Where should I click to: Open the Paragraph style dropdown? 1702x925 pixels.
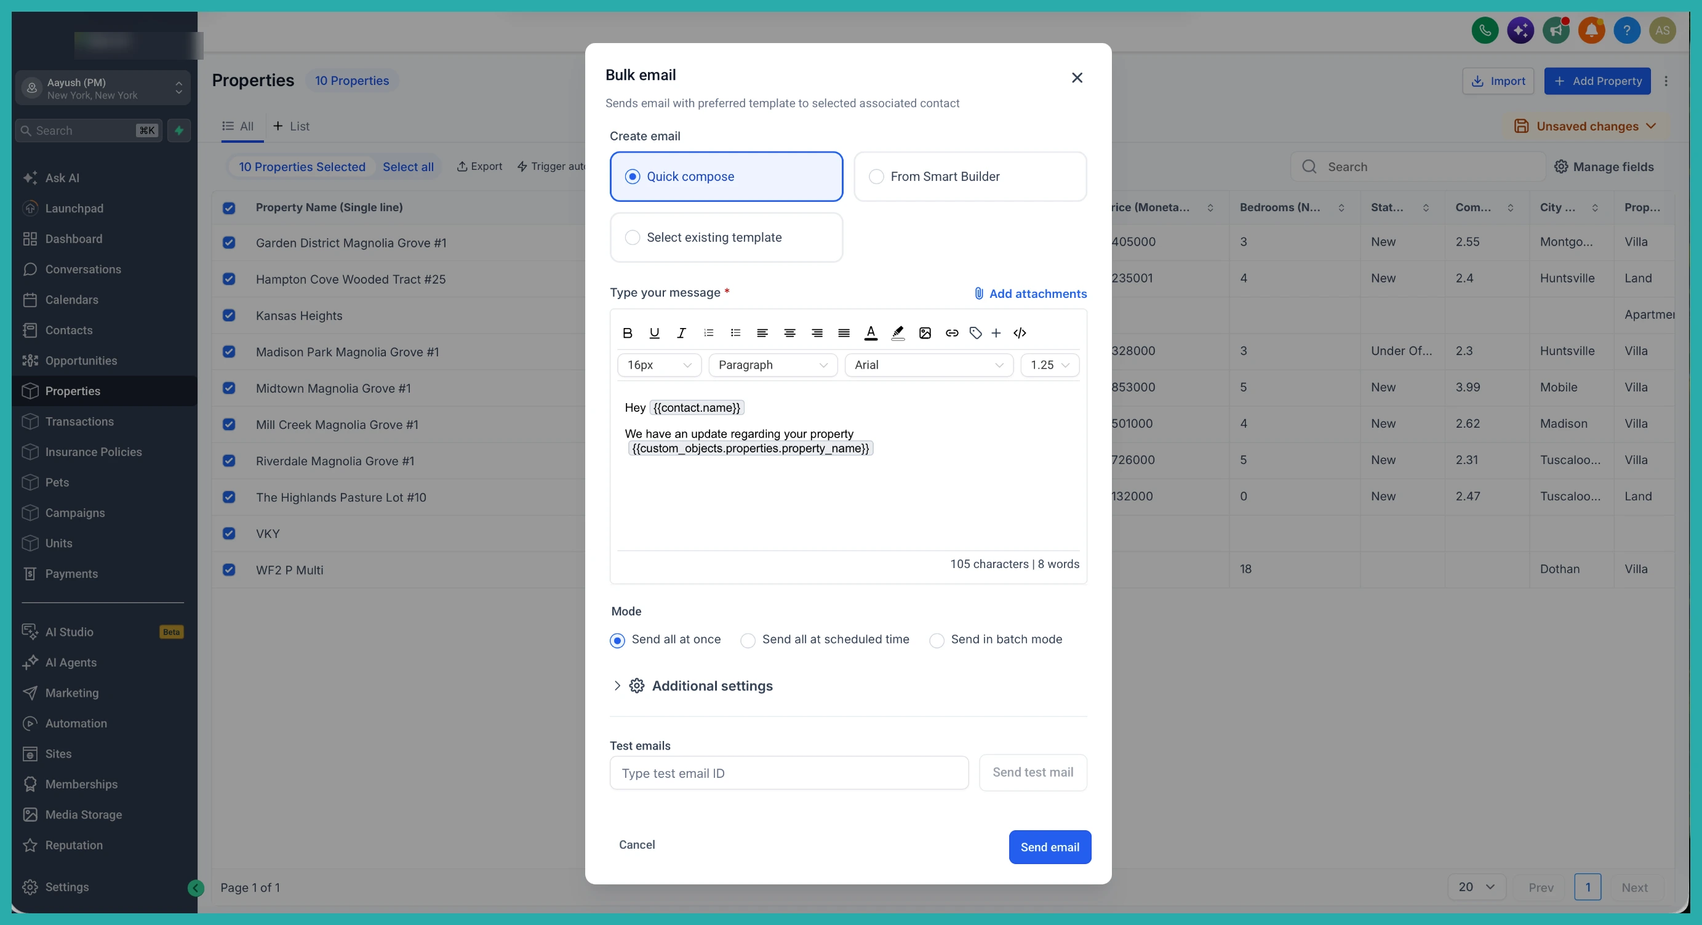(x=772, y=365)
